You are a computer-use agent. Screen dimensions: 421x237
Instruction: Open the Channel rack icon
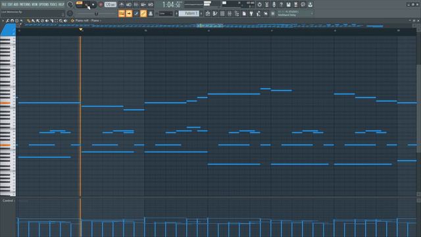coord(222,13)
